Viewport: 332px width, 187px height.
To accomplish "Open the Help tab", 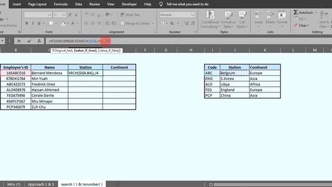I will click(147, 4).
